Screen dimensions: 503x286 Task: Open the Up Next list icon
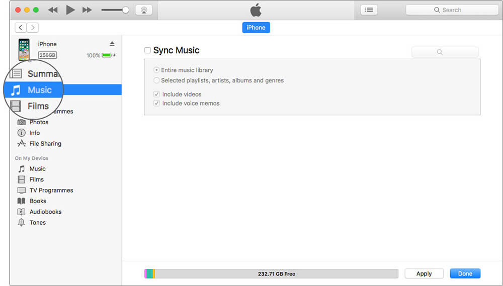pos(369,10)
